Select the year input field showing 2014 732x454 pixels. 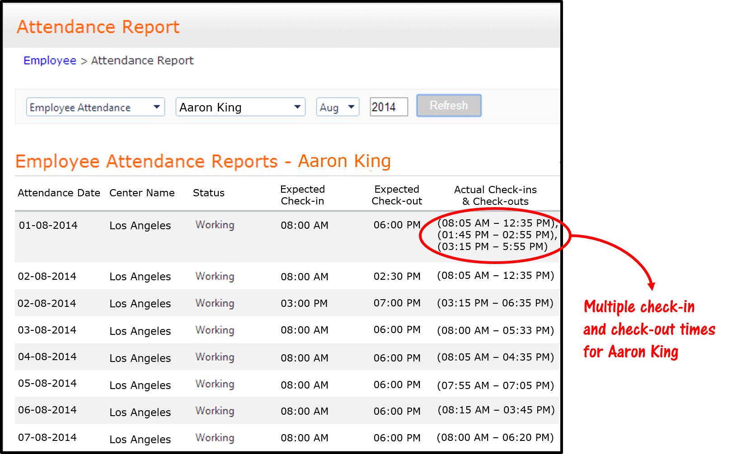tap(388, 107)
